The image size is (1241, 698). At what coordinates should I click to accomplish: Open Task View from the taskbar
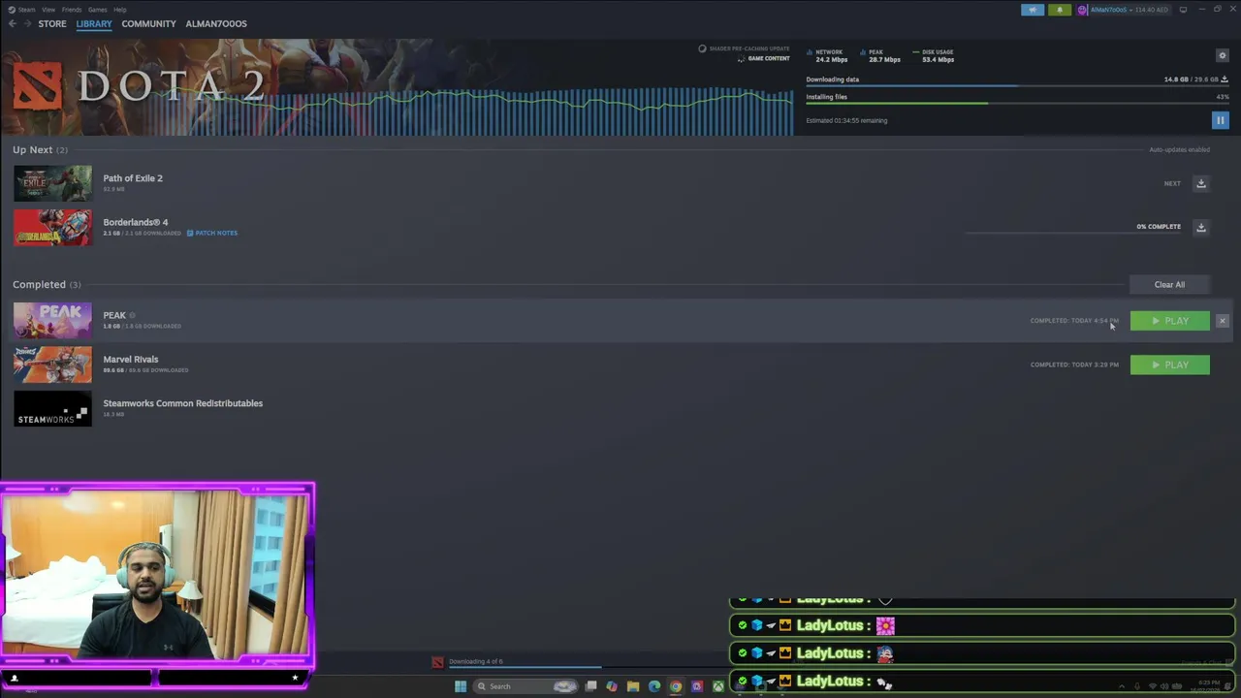pos(590,686)
